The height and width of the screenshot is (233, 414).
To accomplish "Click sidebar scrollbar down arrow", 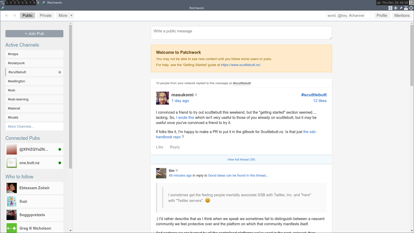I will point(70,230).
